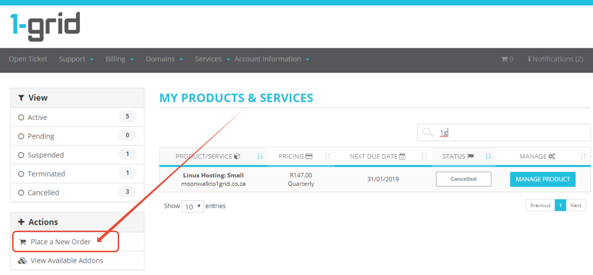Go to the Next page
The image size is (593, 275).
point(576,205)
